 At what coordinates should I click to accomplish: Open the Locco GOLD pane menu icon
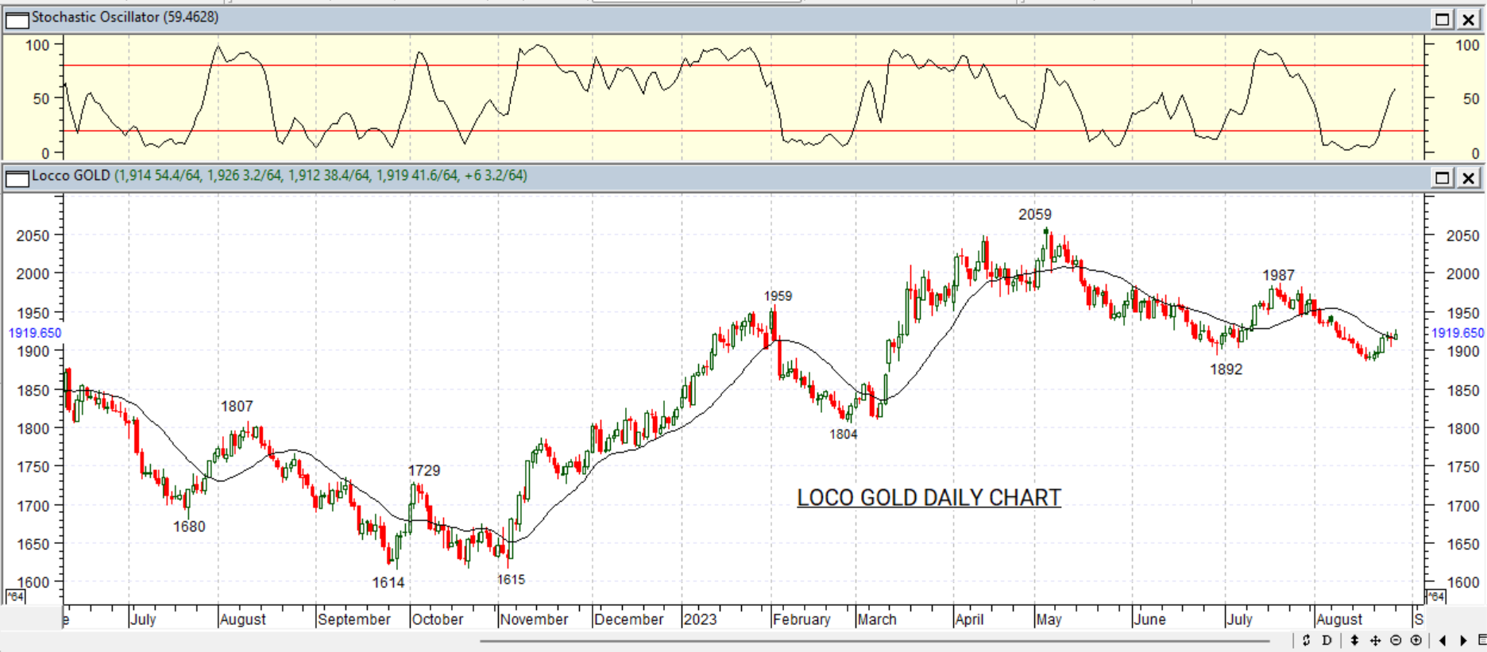[17, 177]
